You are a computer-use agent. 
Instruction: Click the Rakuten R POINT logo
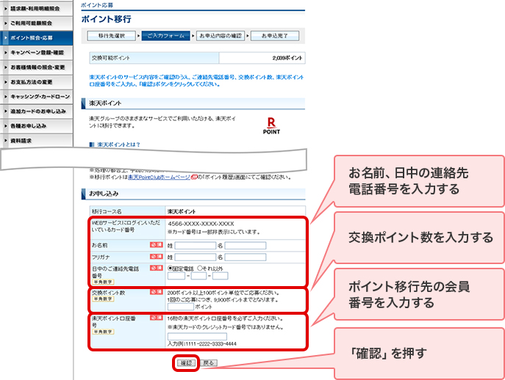click(x=271, y=125)
